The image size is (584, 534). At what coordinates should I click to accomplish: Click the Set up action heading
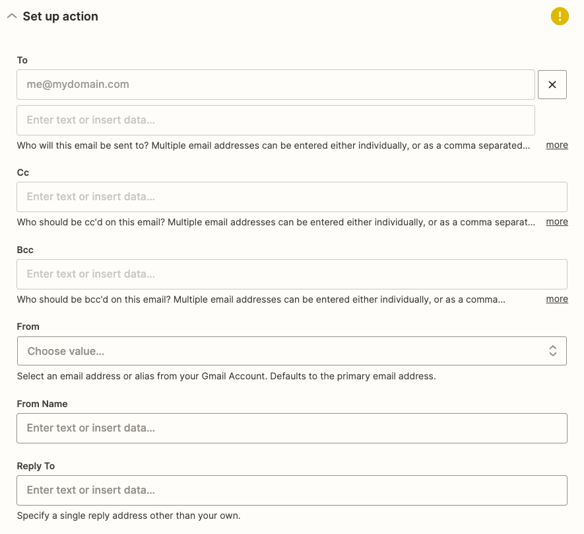click(60, 17)
